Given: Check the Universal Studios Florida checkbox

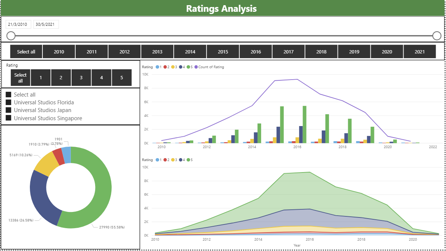Looking at the screenshot, I should 8,102.
